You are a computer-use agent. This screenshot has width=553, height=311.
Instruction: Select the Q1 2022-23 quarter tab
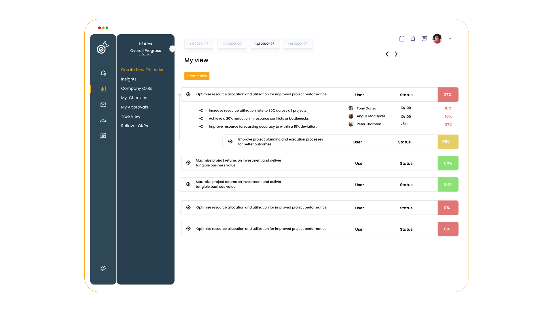point(199,43)
